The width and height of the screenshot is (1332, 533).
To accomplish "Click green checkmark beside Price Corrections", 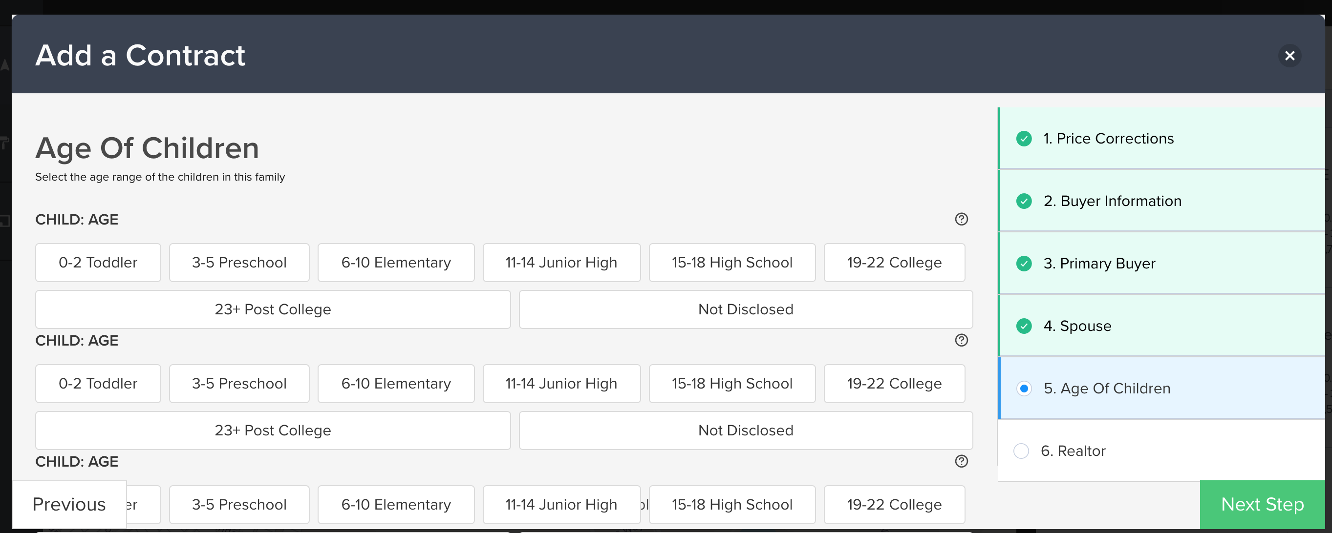I will click(x=1023, y=139).
